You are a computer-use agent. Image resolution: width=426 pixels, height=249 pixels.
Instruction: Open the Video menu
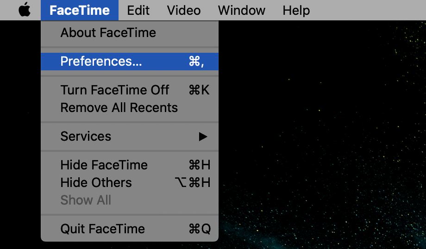(184, 10)
